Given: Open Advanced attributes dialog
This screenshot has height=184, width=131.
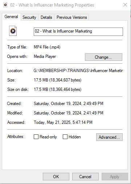Looking at the screenshot, I should [x=109, y=137].
